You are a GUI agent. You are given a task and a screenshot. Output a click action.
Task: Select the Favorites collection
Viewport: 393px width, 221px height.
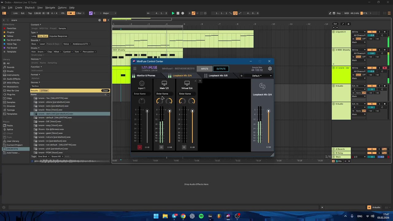(11, 28)
